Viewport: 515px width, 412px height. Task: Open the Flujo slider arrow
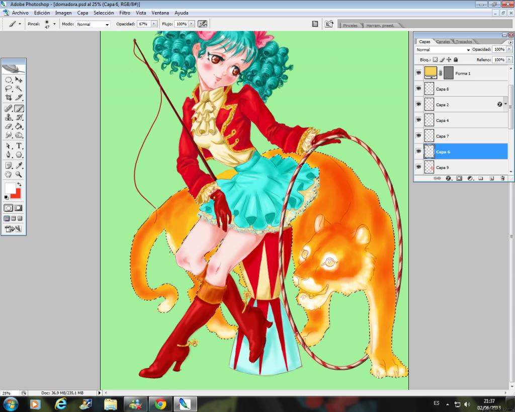click(x=192, y=24)
